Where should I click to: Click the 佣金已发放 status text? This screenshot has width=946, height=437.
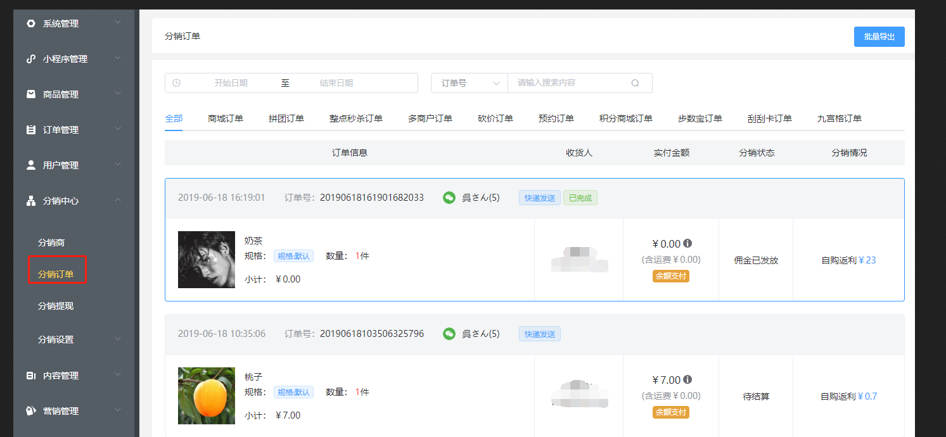[x=756, y=260]
